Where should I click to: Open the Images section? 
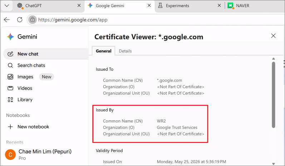pos(25,77)
